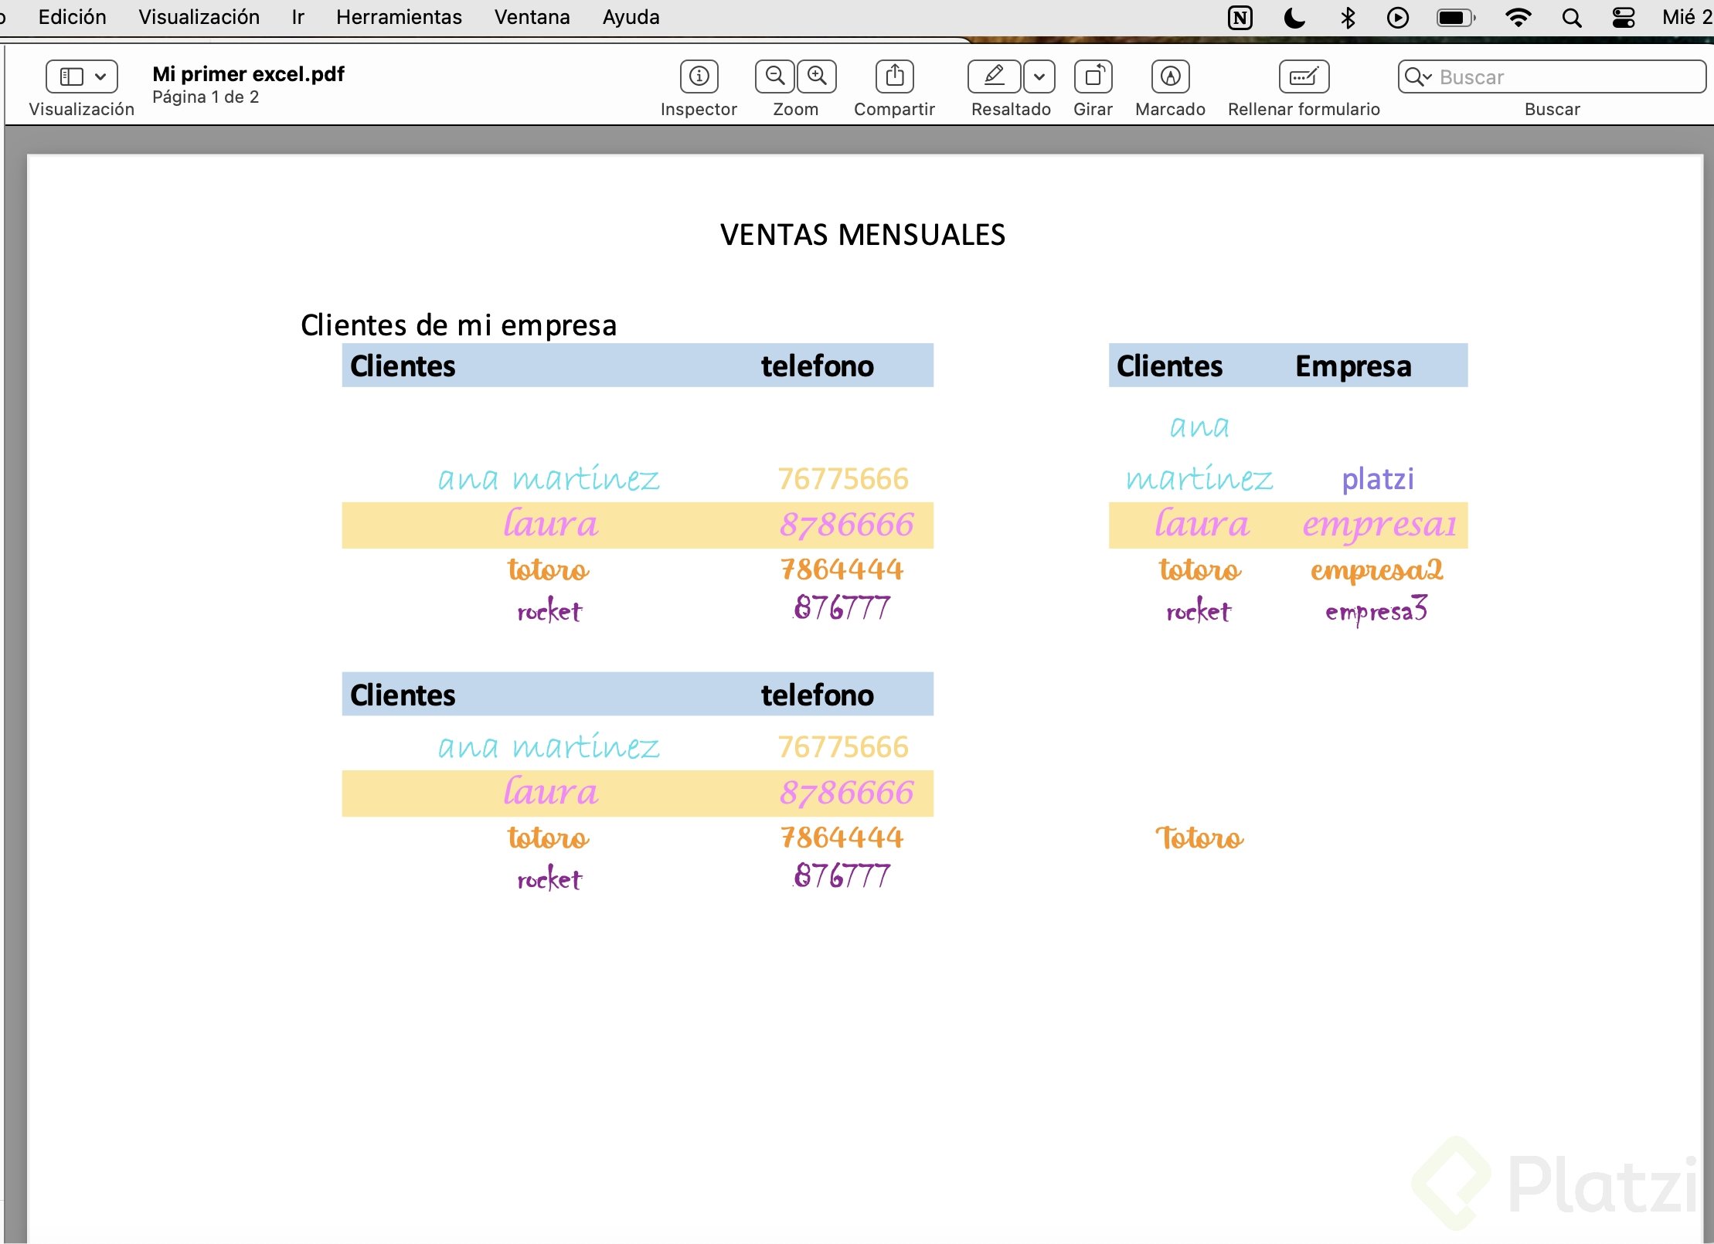1714x1244 pixels.
Task: Open the Control Center icon
Action: [1623, 18]
